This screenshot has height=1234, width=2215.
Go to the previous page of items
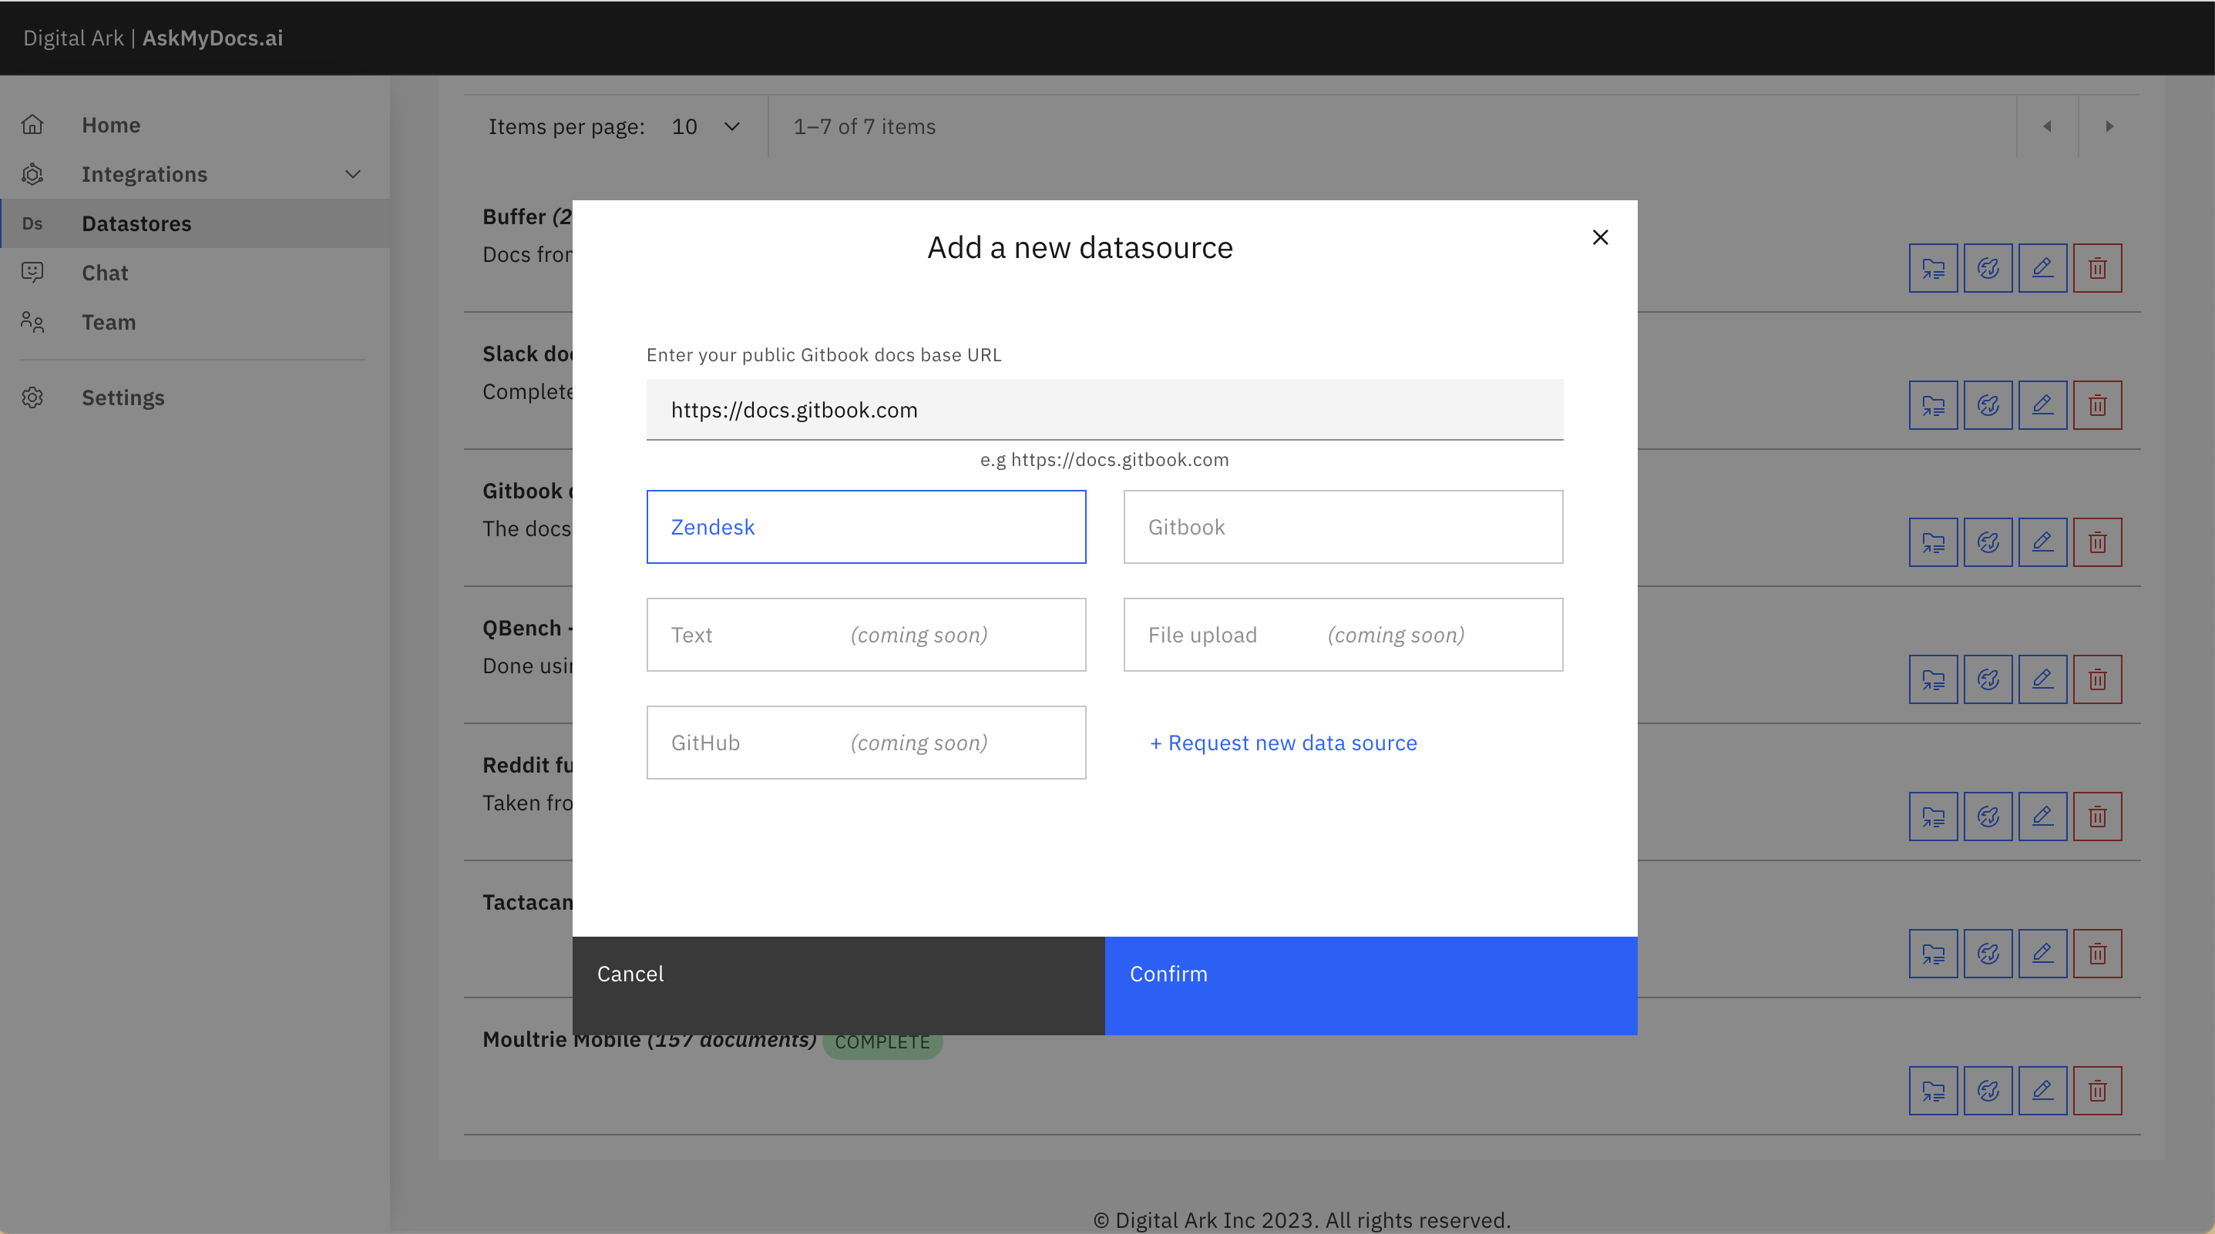pos(2047,126)
